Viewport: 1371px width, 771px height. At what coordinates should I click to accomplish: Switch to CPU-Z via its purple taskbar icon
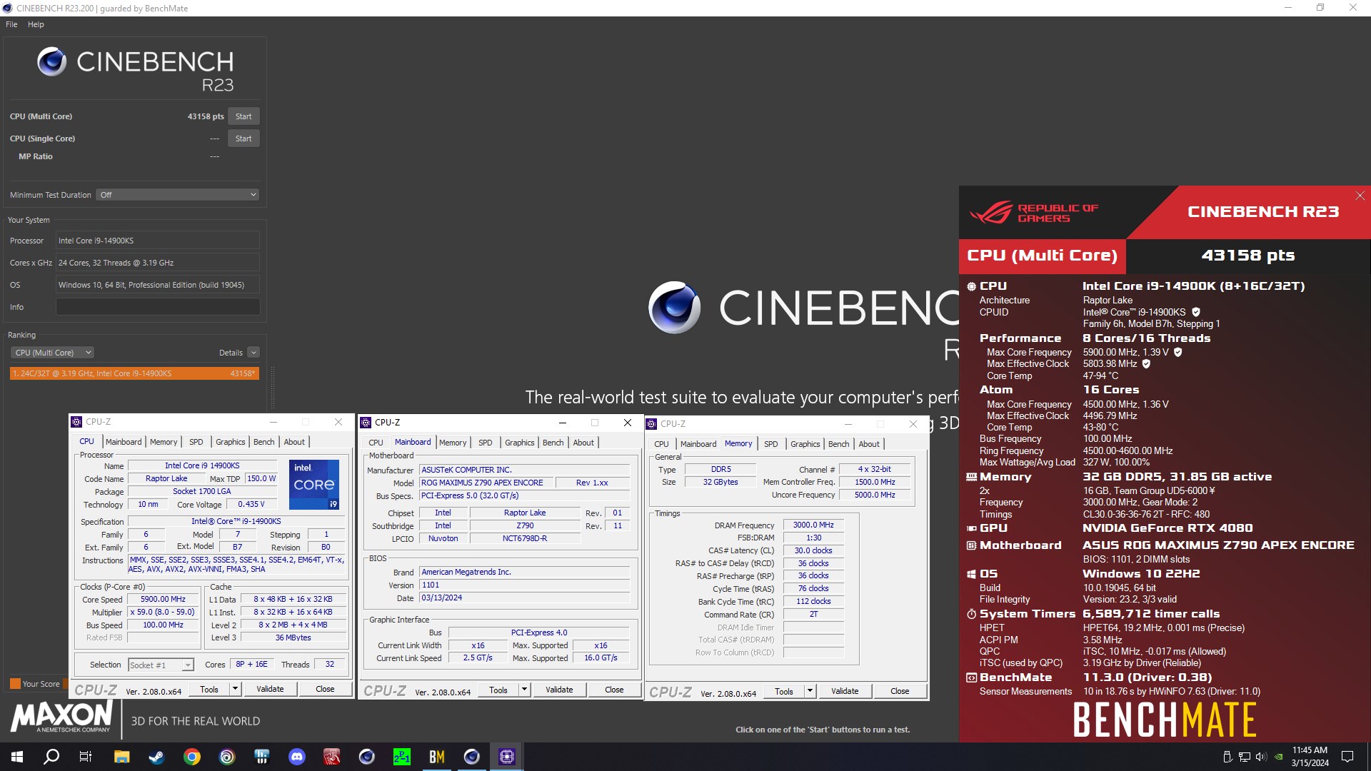pyautogui.click(x=507, y=757)
